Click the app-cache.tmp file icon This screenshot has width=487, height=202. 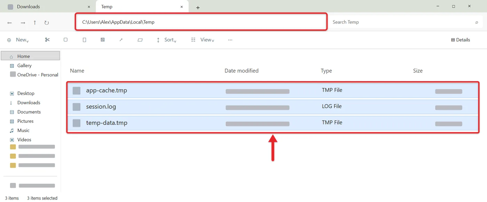point(77,91)
